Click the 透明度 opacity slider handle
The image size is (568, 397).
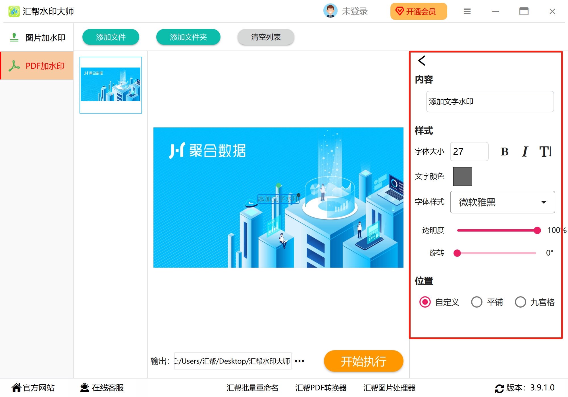click(537, 230)
